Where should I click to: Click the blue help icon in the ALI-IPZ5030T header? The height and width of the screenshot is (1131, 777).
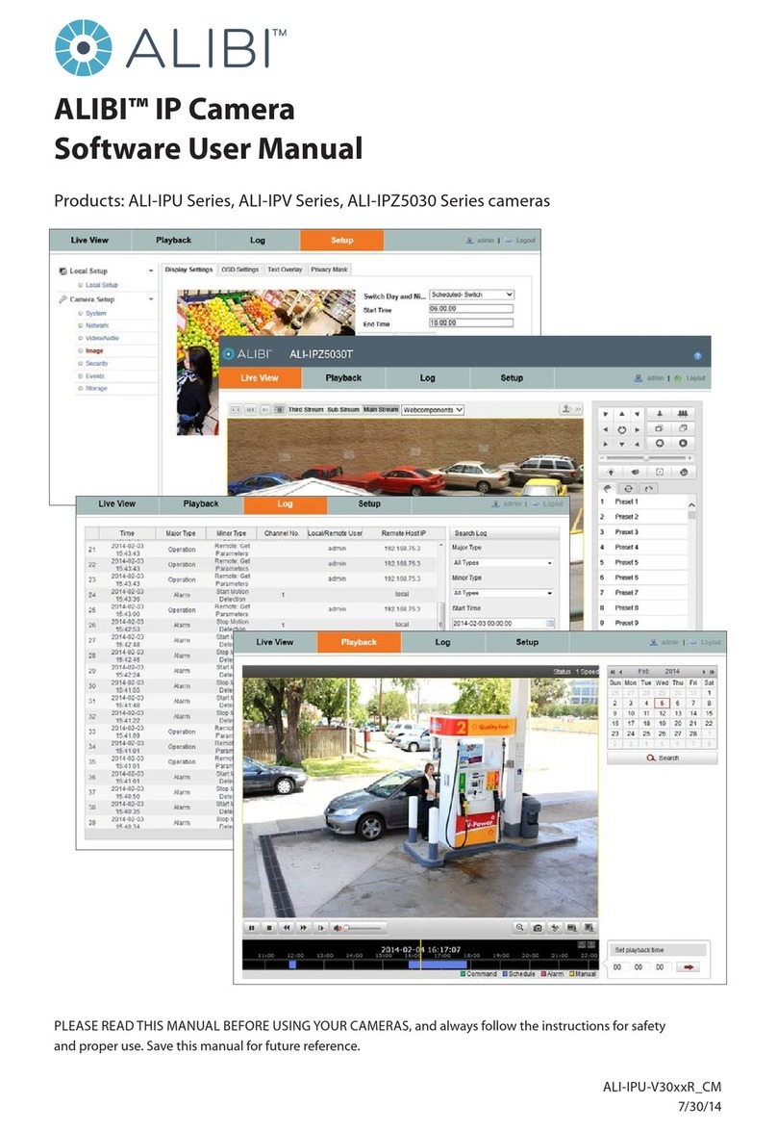697,355
